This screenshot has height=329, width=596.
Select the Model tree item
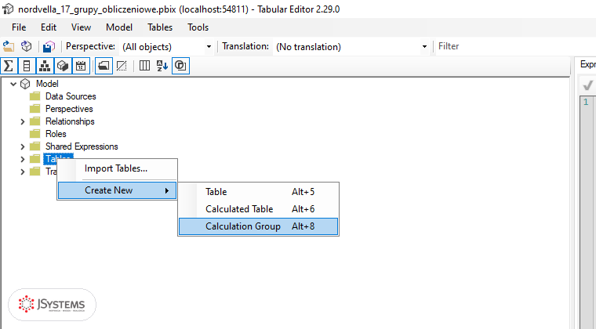(x=47, y=84)
